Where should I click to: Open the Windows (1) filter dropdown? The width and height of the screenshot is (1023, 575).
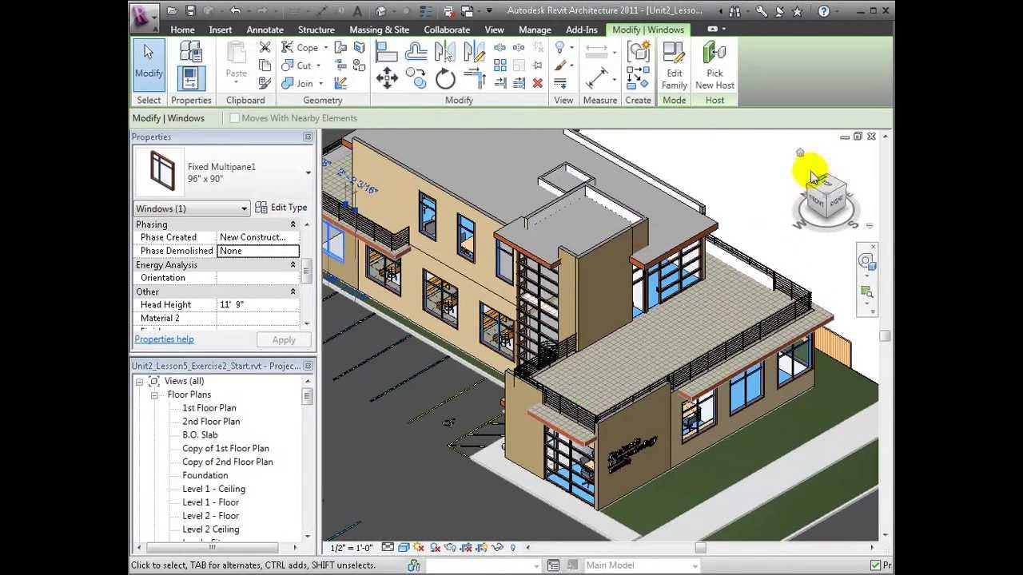(x=244, y=208)
